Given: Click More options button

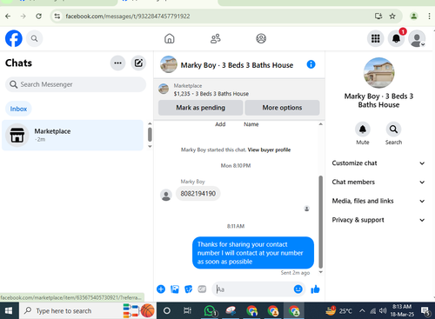Looking at the screenshot, I should (282, 108).
